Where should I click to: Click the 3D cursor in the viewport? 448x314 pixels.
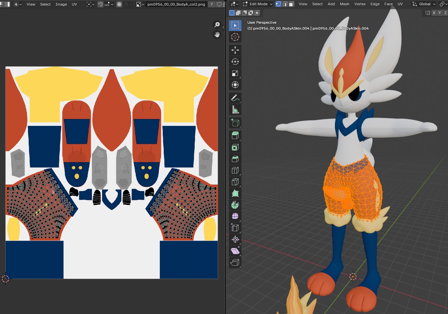(x=353, y=277)
